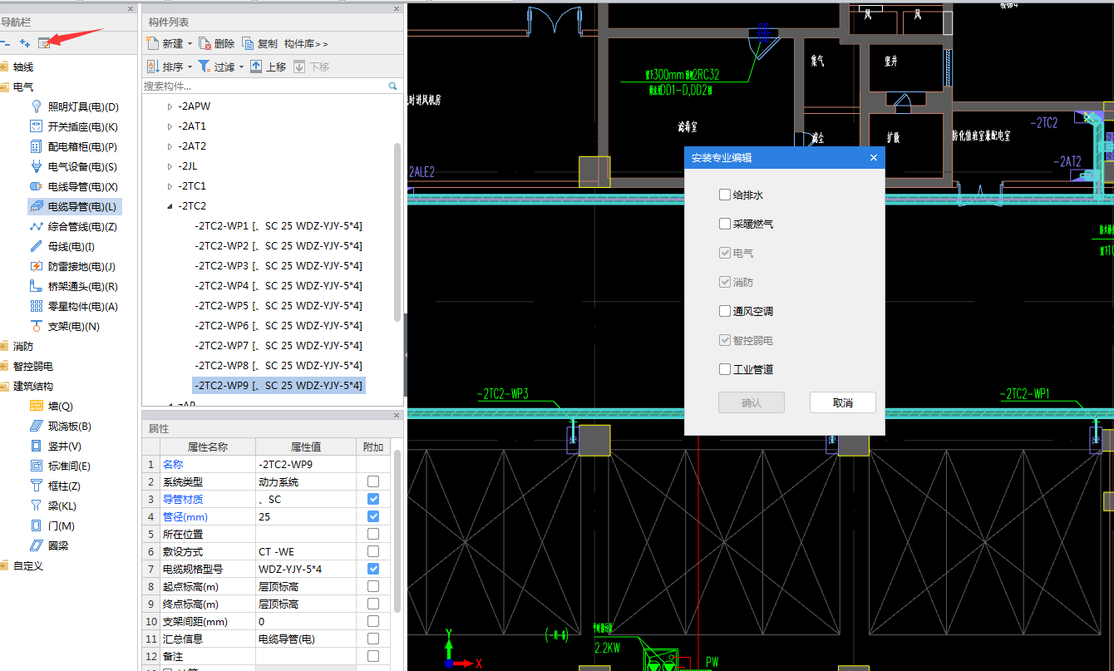Click 取消 in the 安装专业编辑 dialog

(x=842, y=402)
